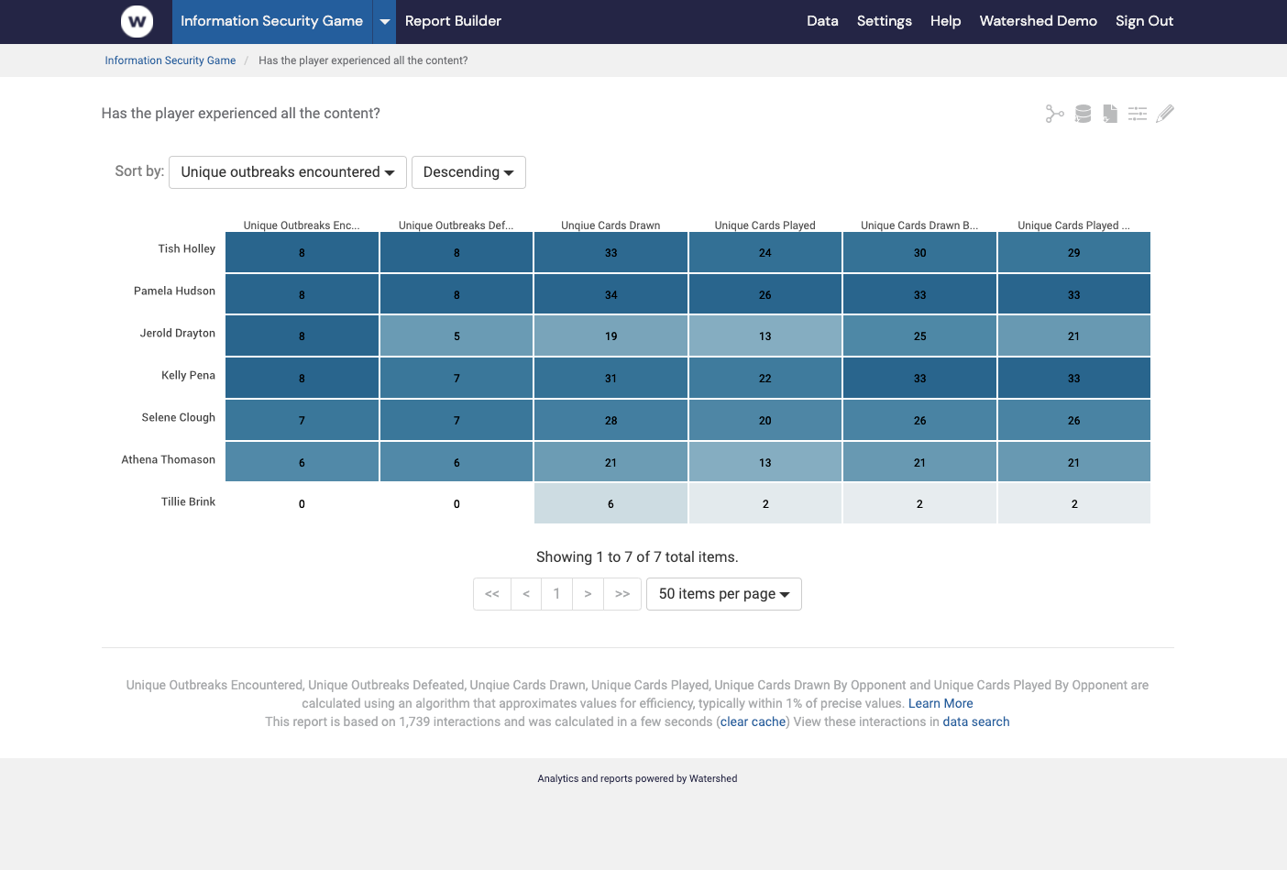Open the share report icon
1287x870 pixels.
(1054, 113)
